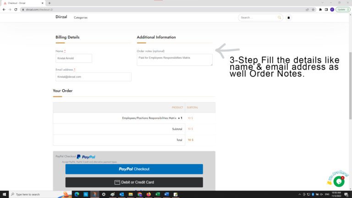Image resolution: width=352 pixels, height=198 pixels.
Task: Select the Checkout - Diirzal browser tab
Action: pos(22,3)
